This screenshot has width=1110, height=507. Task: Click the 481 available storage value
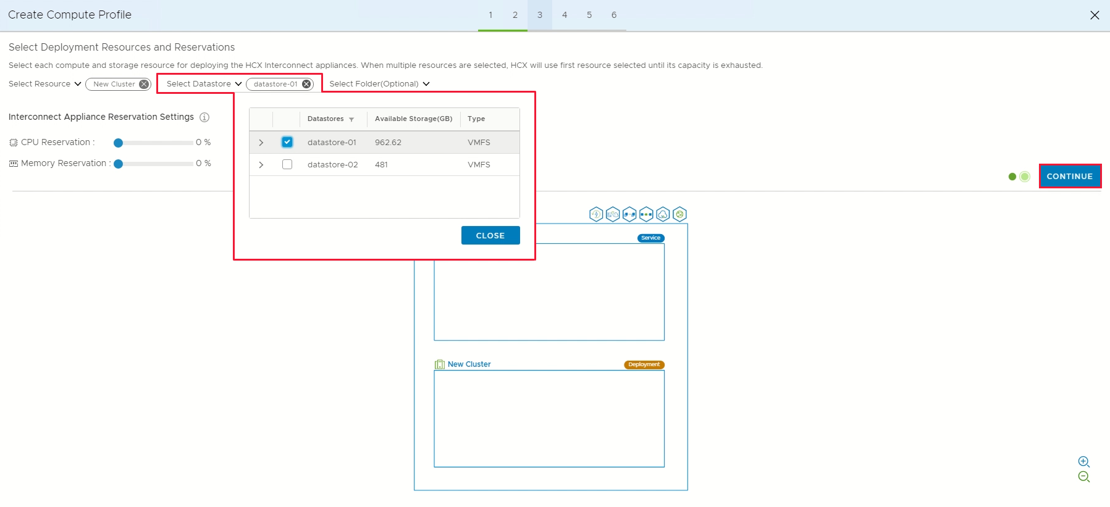click(381, 165)
